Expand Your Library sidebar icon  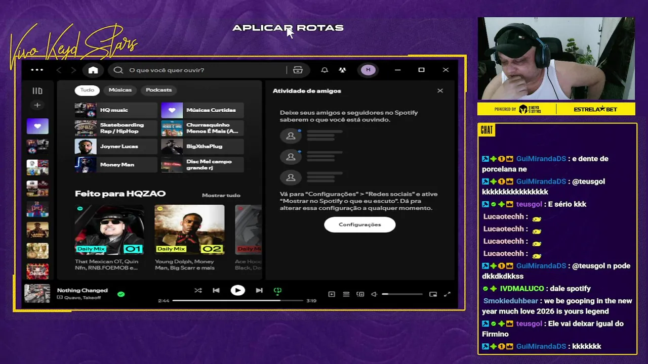click(37, 91)
